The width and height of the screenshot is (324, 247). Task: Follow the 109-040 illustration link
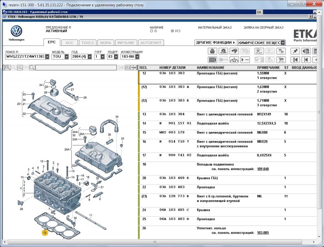pyautogui.click(x=263, y=169)
